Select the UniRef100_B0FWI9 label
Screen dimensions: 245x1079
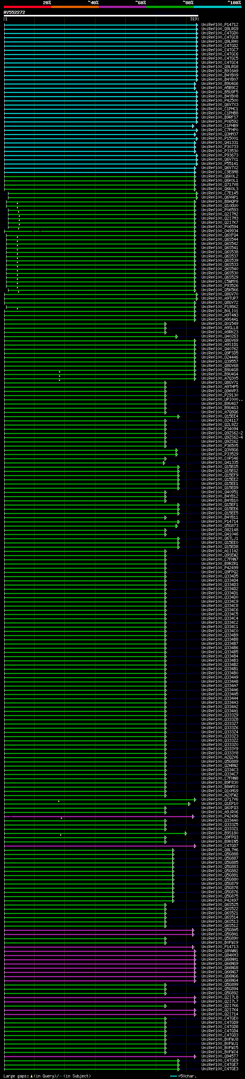pyautogui.click(x=220, y=942)
